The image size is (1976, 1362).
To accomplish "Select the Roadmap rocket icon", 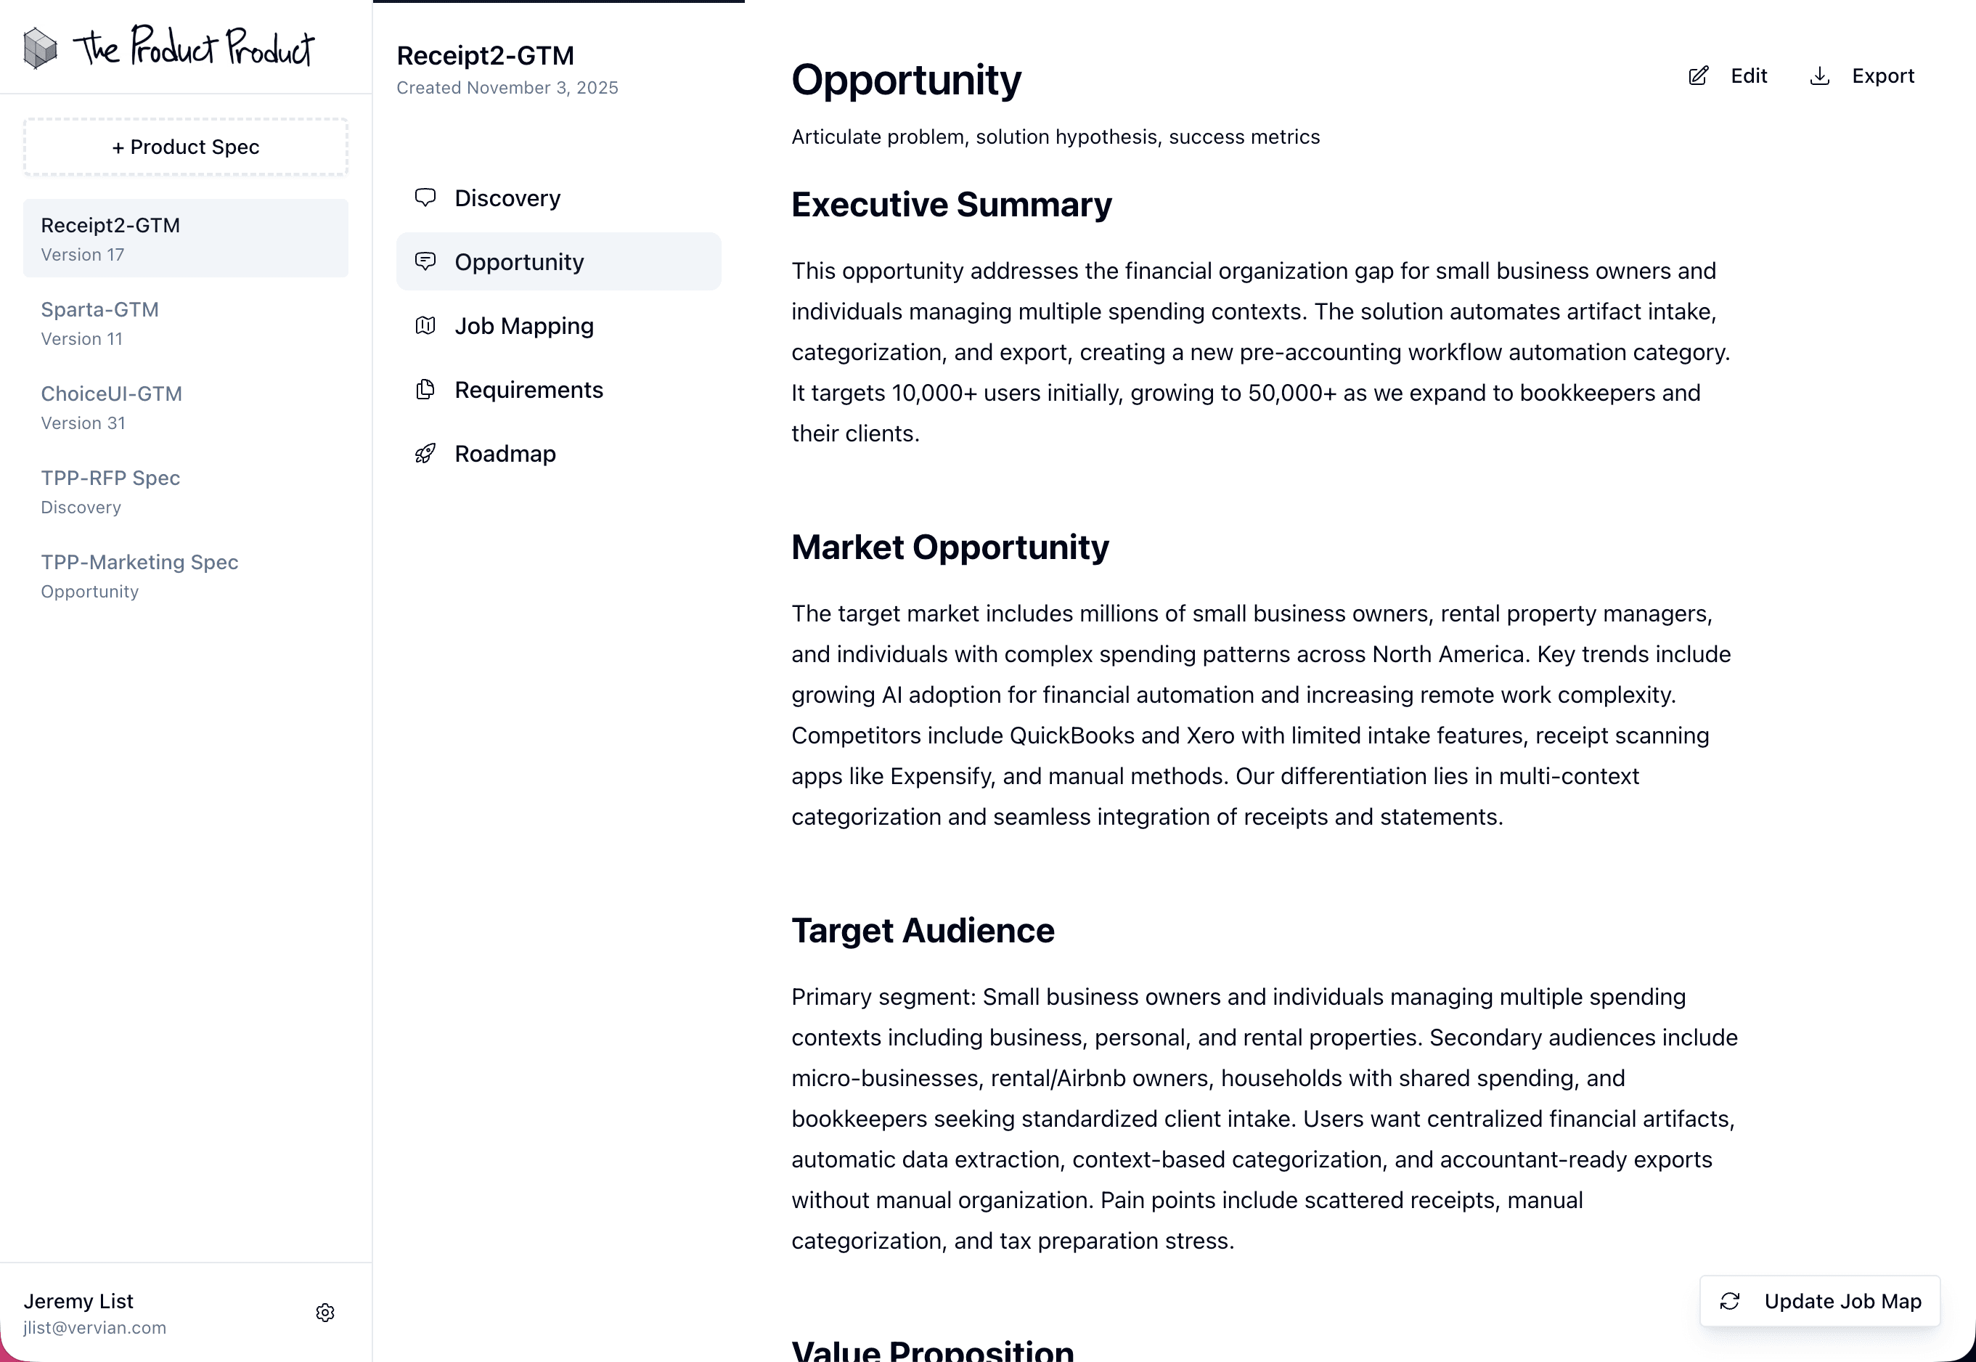I will pyautogui.click(x=425, y=453).
